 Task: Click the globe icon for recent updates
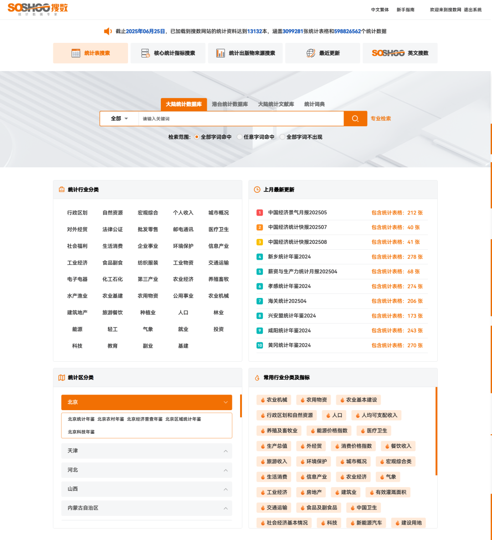click(x=311, y=53)
